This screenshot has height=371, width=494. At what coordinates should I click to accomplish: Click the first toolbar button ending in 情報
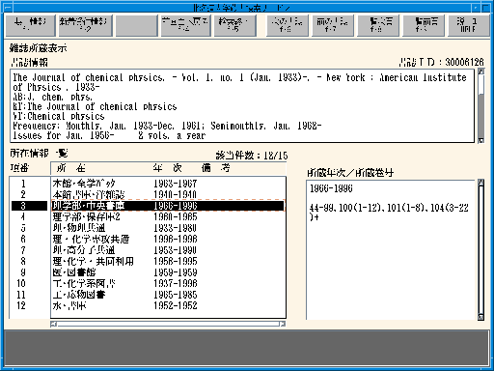pyautogui.click(x=30, y=25)
